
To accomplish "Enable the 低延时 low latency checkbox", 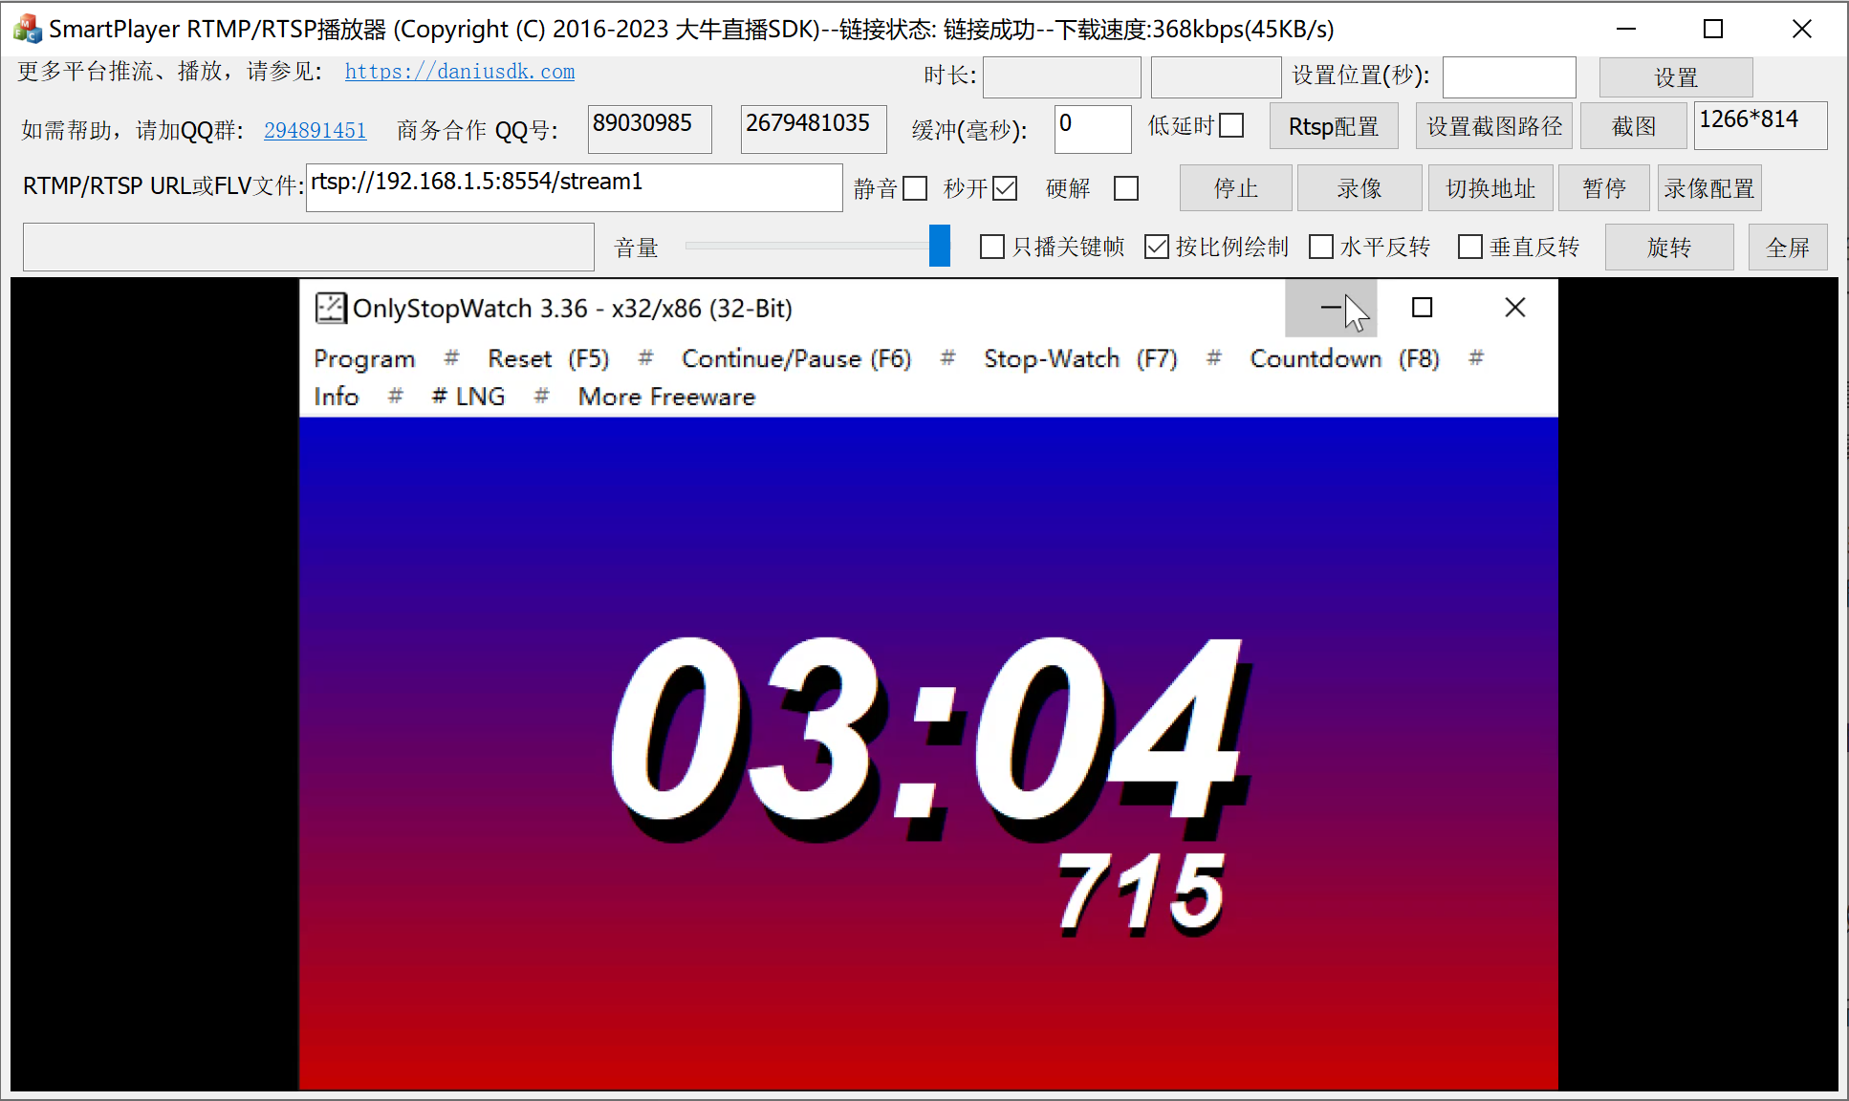I will coord(1232,126).
